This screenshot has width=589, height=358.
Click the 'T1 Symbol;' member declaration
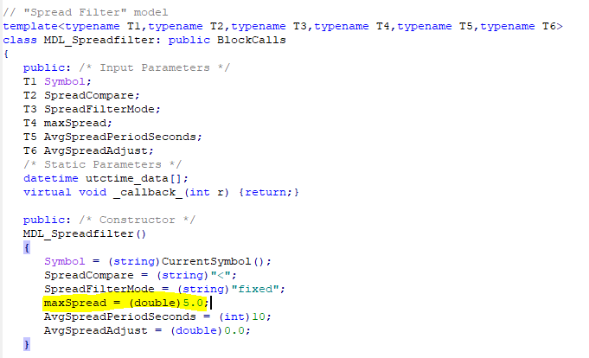click(57, 81)
